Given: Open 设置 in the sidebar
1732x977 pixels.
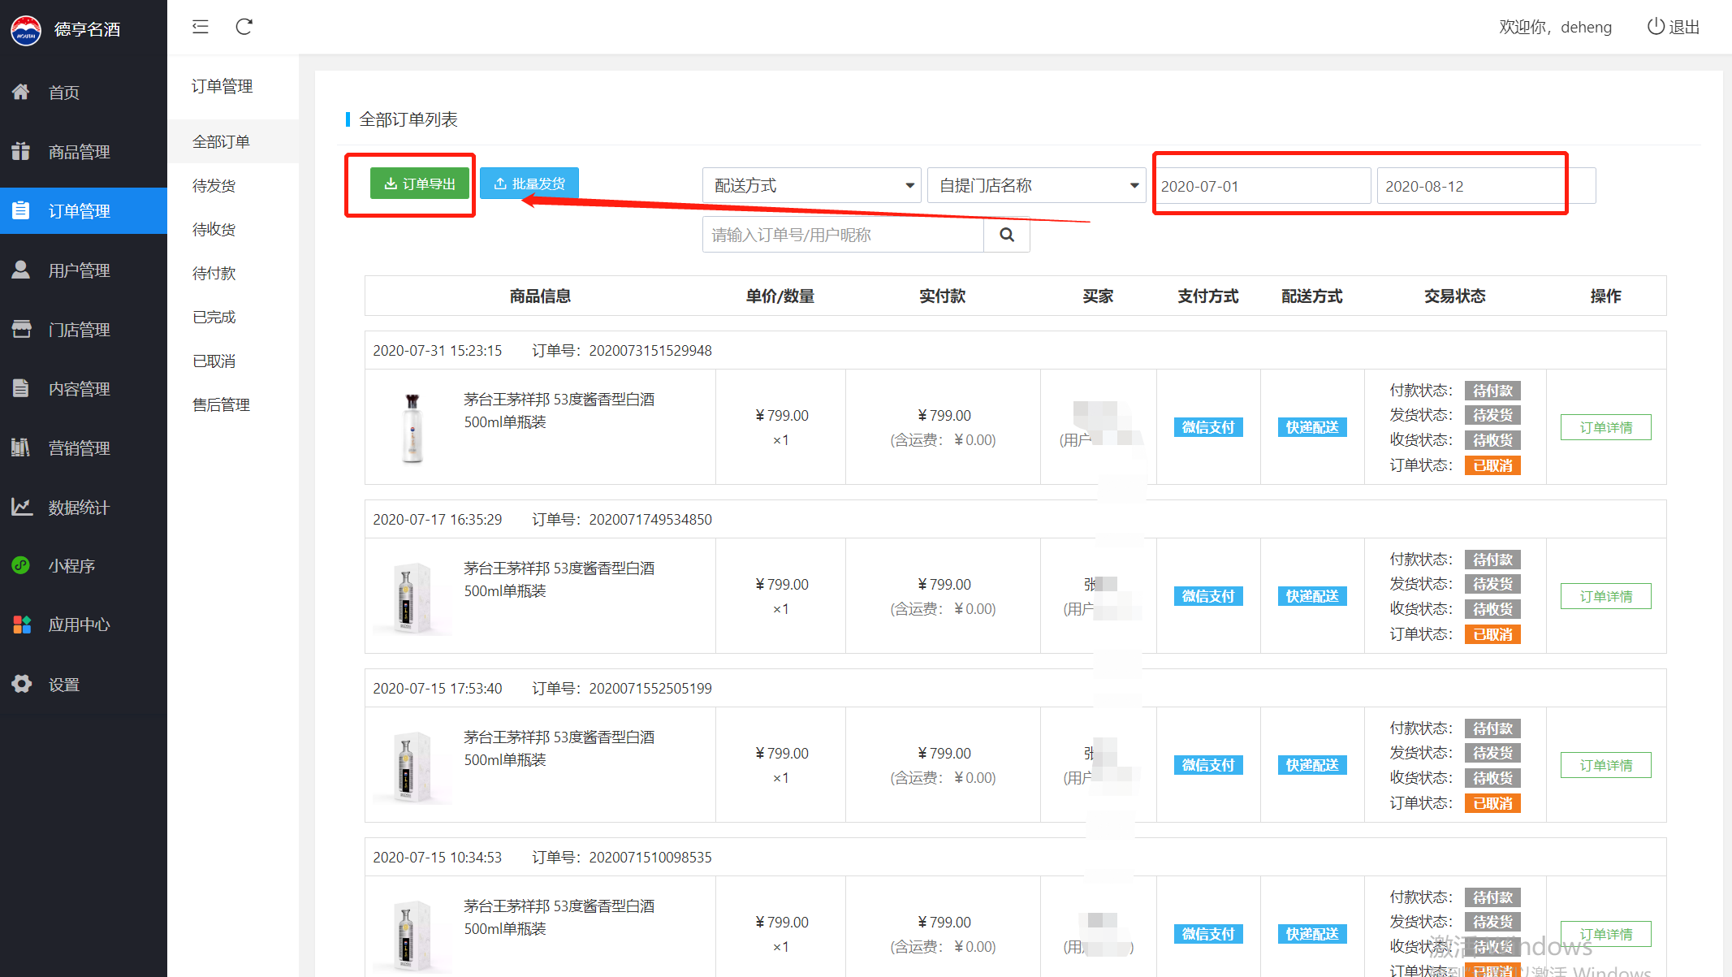Looking at the screenshot, I should point(84,685).
